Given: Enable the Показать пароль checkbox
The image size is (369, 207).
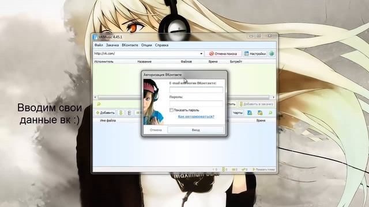Looking at the screenshot, I should click(x=171, y=110).
